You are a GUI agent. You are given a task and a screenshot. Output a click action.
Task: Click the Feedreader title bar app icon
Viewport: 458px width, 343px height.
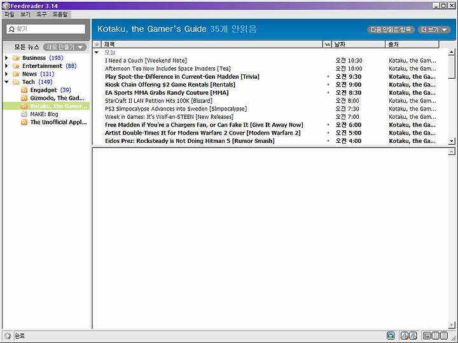(x=6, y=6)
